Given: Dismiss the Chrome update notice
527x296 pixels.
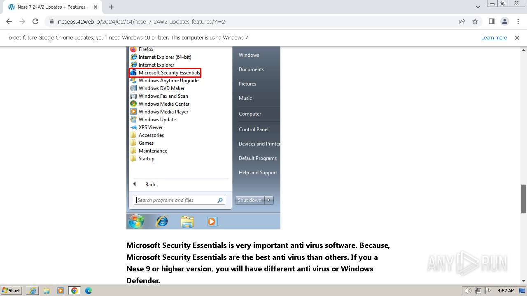Looking at the screenshot, I should 517,37.
